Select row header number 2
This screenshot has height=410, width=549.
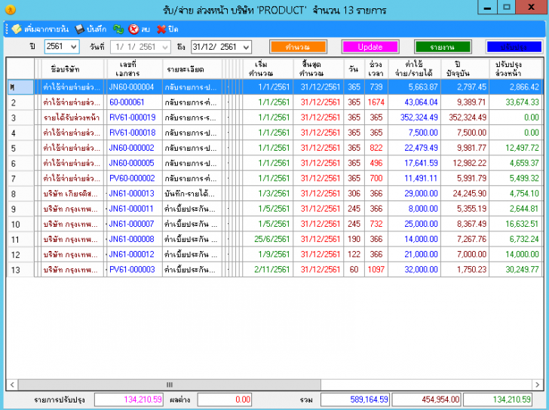pos(20,102)
